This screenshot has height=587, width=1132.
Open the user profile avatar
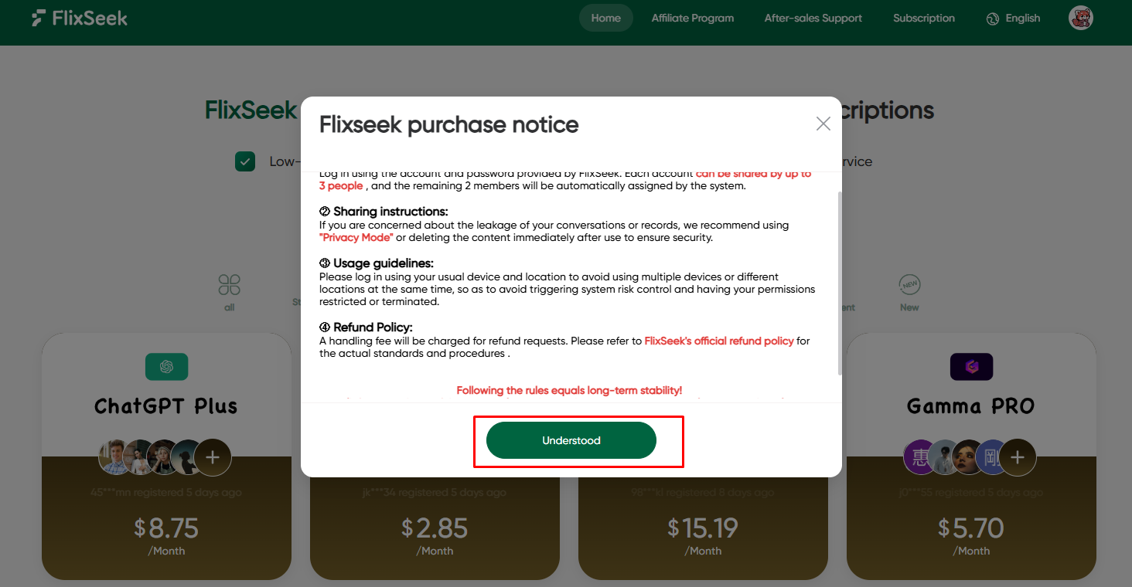pyautogui.click(x=1080, y=19)
